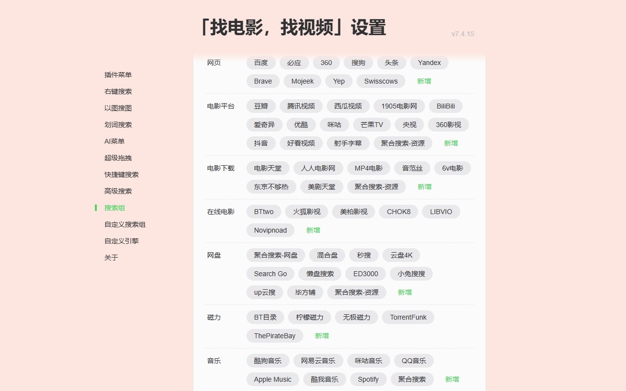
Task: Go to 自定义搜索组 section
Action: click(x=125, y=224)
